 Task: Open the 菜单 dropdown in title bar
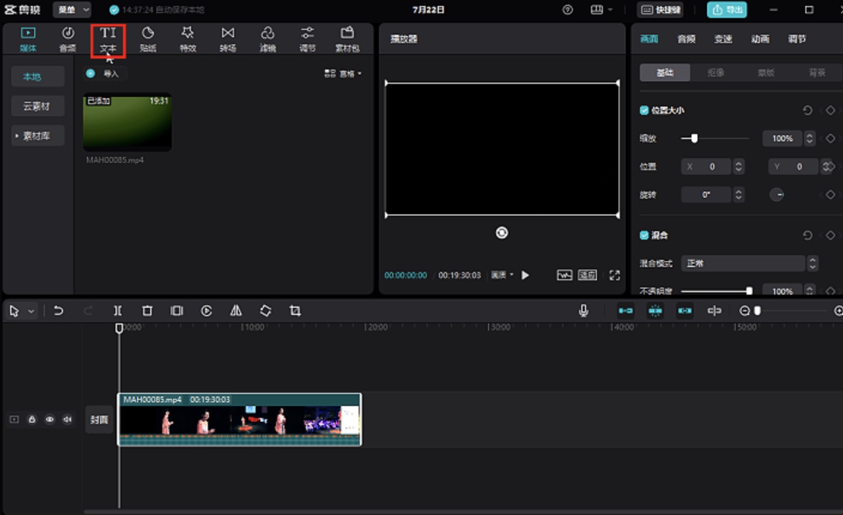(72, 10)
